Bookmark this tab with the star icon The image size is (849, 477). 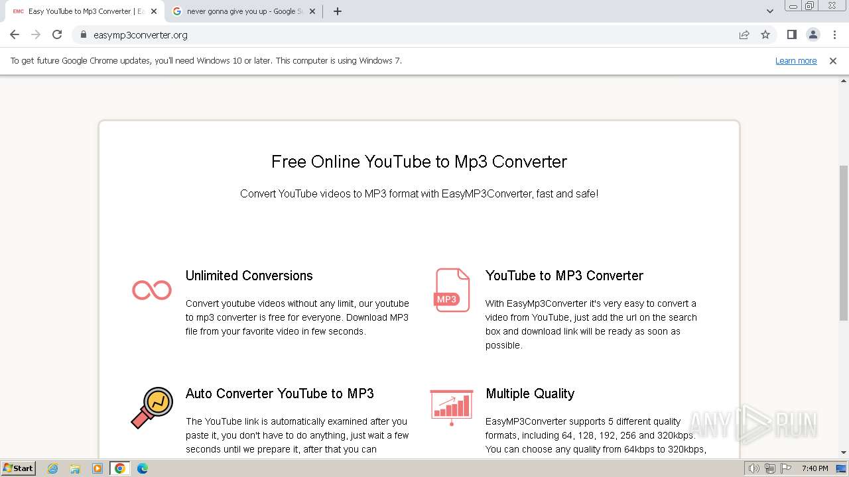(x=765, y=34)
